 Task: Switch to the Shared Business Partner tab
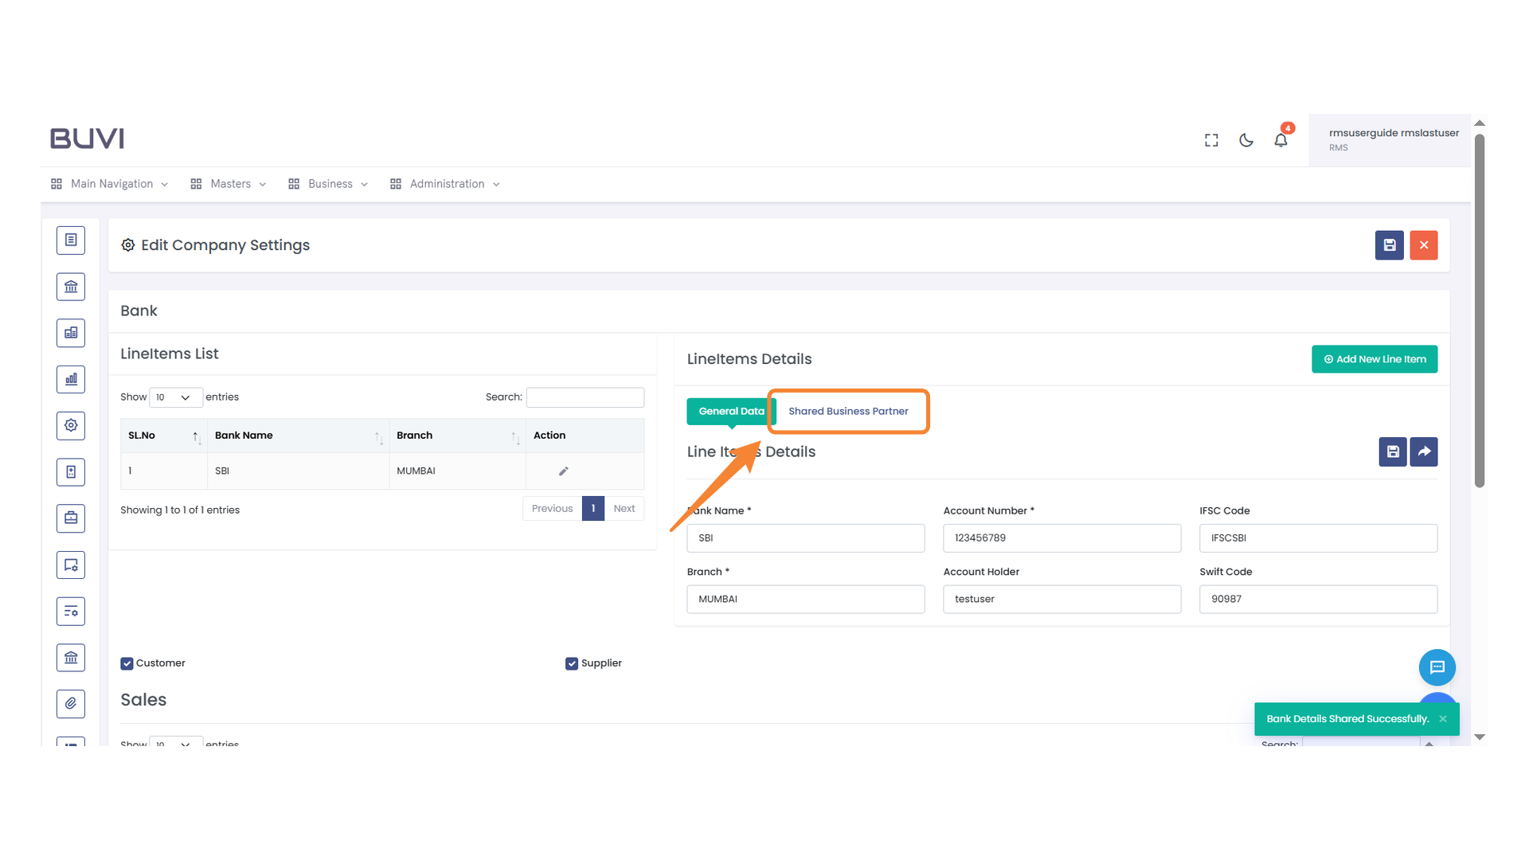[x=848, y=411]
